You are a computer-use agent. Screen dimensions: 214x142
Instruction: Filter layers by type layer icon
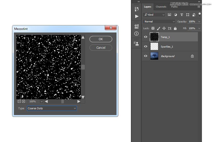[x=182, y=15]
